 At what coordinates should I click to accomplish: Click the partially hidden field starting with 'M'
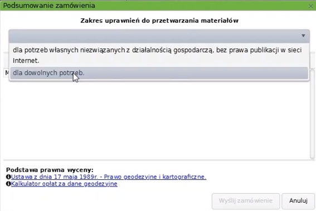pyautogui.click(x=7, y=73)
